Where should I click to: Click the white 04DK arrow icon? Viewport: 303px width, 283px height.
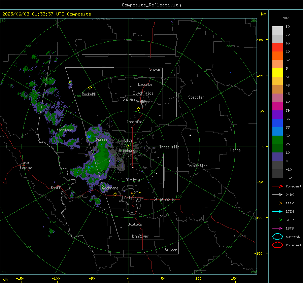277,195
